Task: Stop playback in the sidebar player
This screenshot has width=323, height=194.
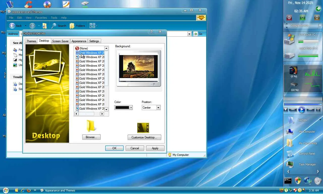Action: point(286,110)
